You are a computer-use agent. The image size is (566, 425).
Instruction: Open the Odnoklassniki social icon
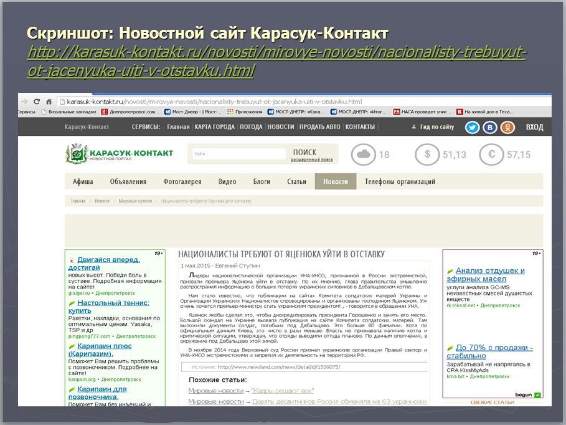(x=509, y=127)
